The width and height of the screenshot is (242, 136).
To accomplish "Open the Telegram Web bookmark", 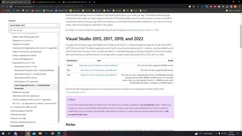I will tap(61, 11).
